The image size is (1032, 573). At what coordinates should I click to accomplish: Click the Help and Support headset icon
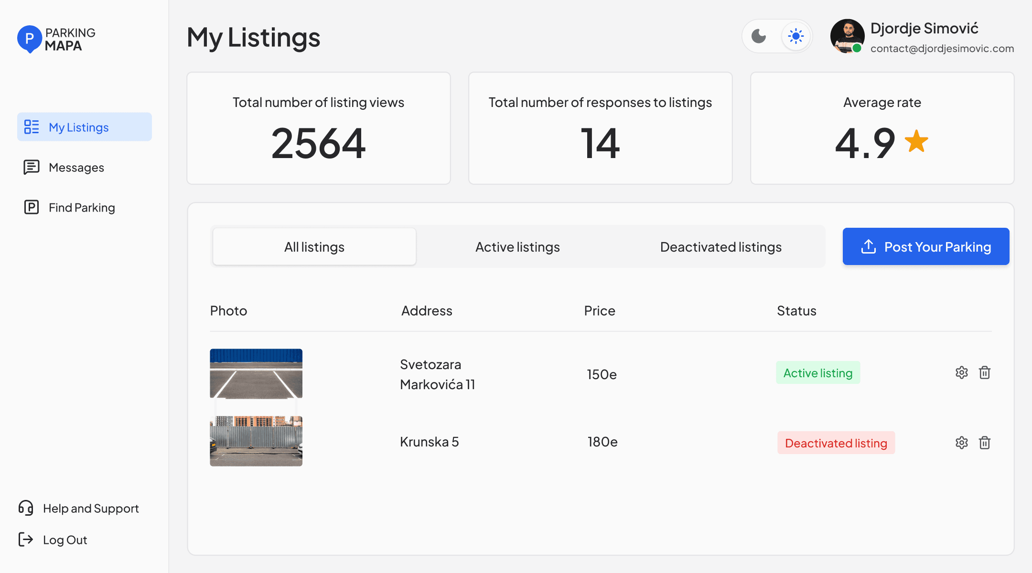[26, 508]
